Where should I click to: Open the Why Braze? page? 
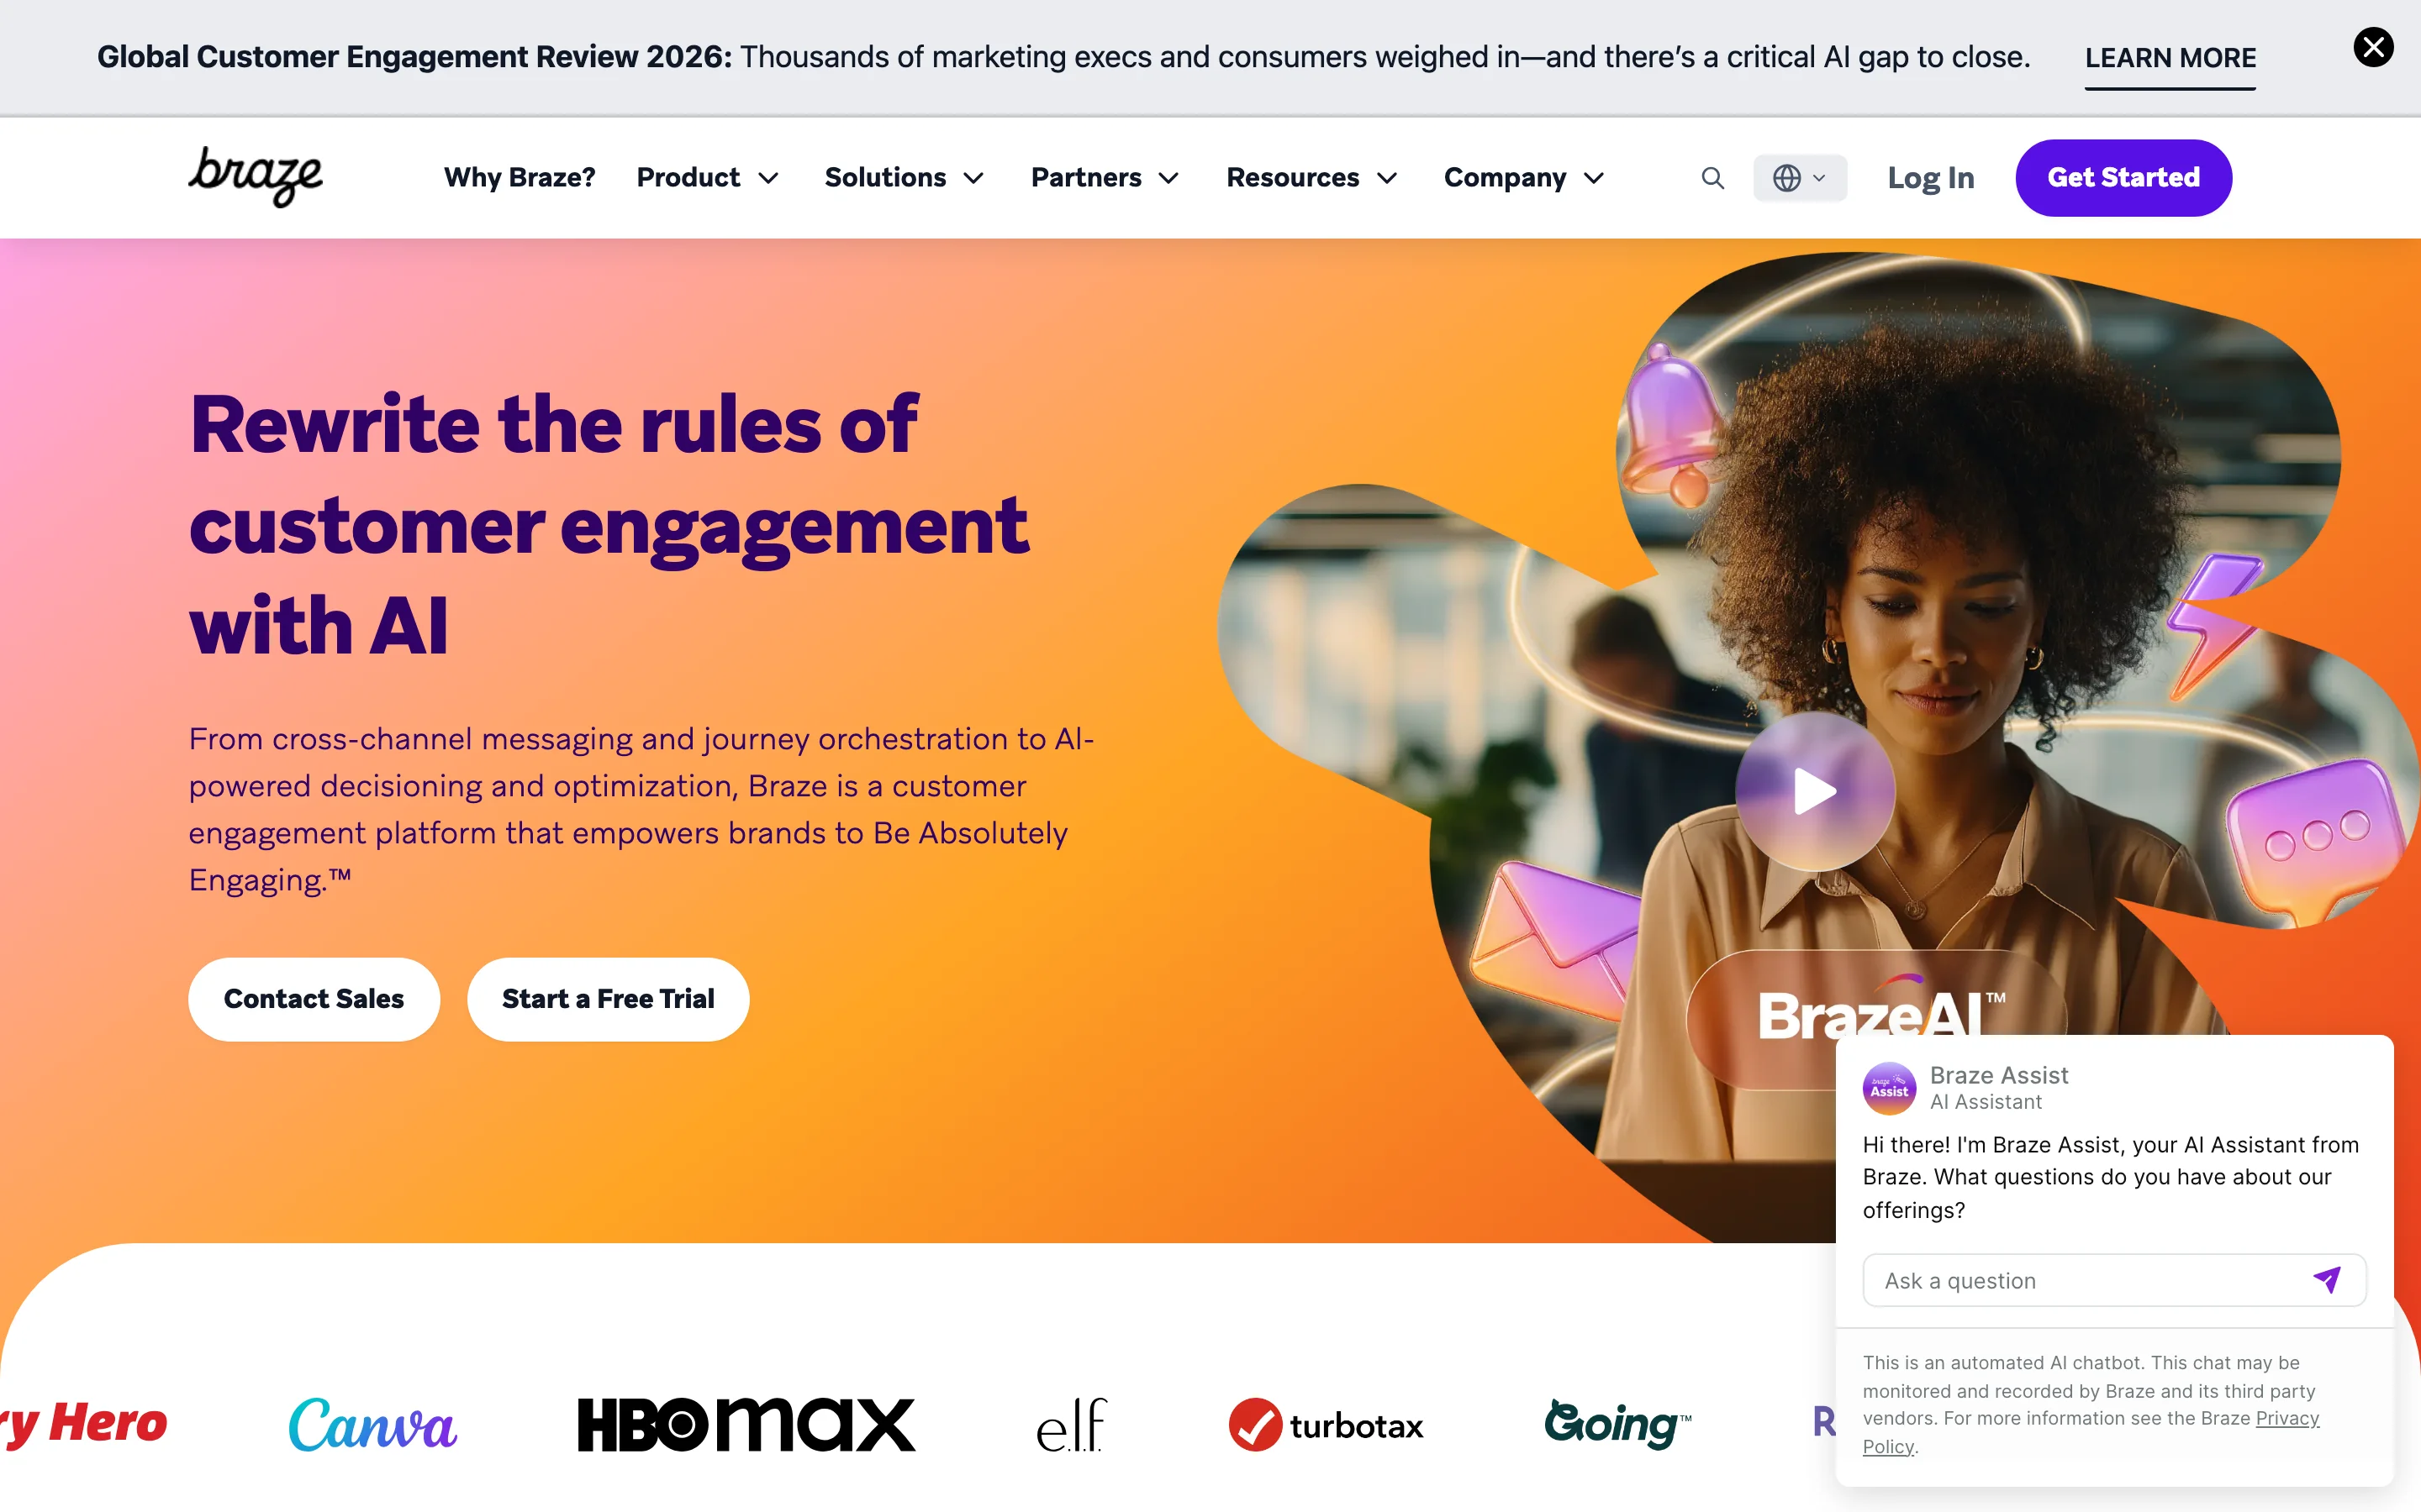tap(520, 178)
